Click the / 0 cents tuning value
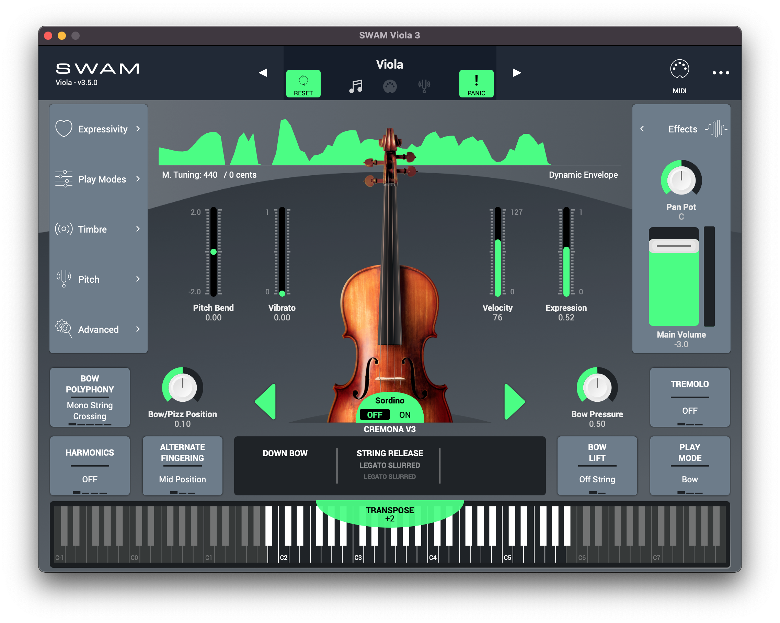 (x=240, y=175)
